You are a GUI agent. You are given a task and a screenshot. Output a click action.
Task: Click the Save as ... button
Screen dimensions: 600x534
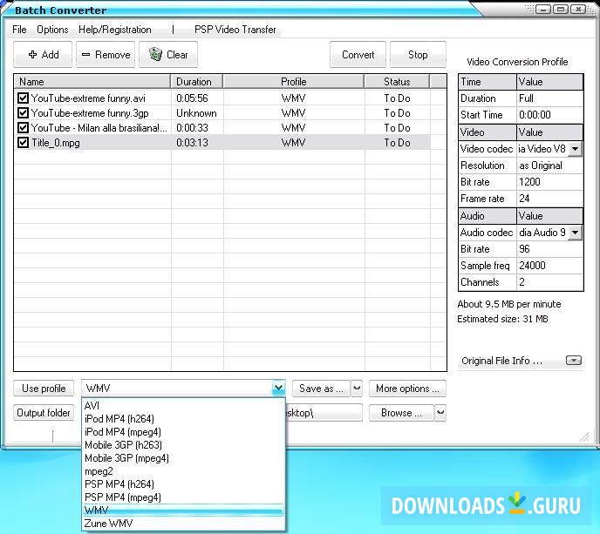[322, 389]
